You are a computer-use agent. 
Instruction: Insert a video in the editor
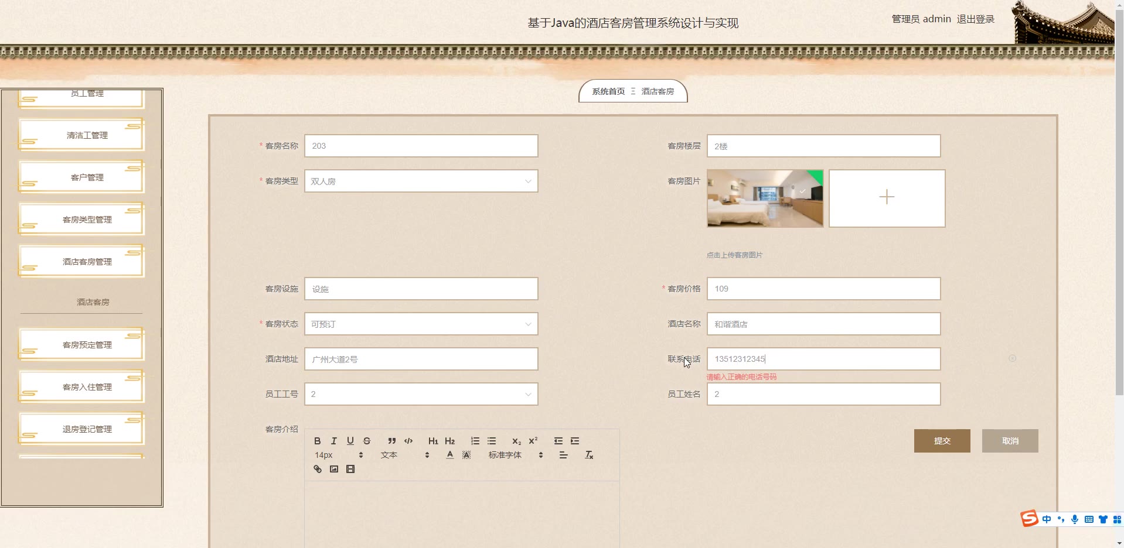350,469
